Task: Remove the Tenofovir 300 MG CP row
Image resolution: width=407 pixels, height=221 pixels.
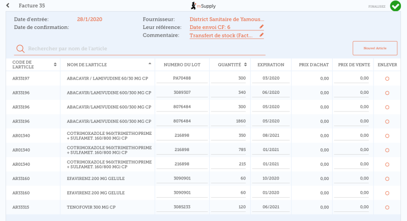Action: pyautogui.click(x=387, y=207)
